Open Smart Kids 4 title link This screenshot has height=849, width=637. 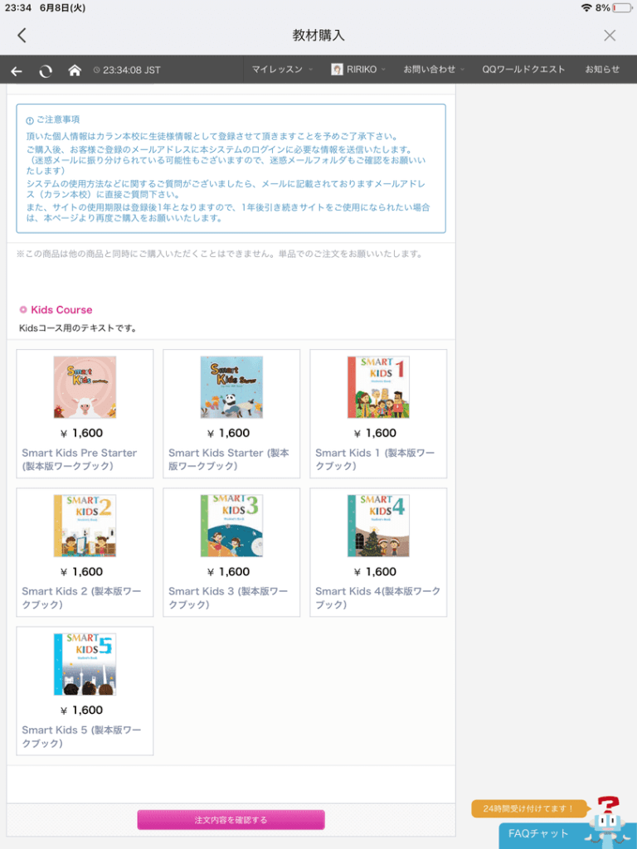click(x=378, y=598)
